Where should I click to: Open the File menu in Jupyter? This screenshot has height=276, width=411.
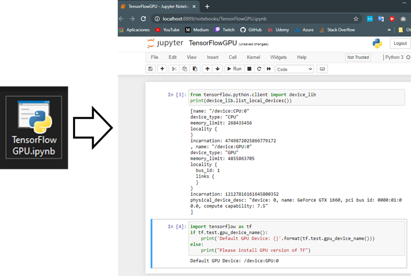pyautogui.click(x=154, y=57)
